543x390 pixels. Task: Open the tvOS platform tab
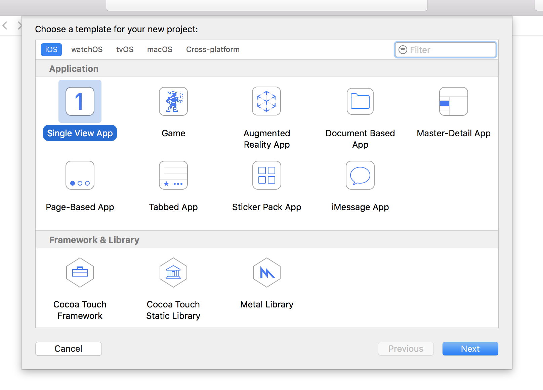click(125, 50)
